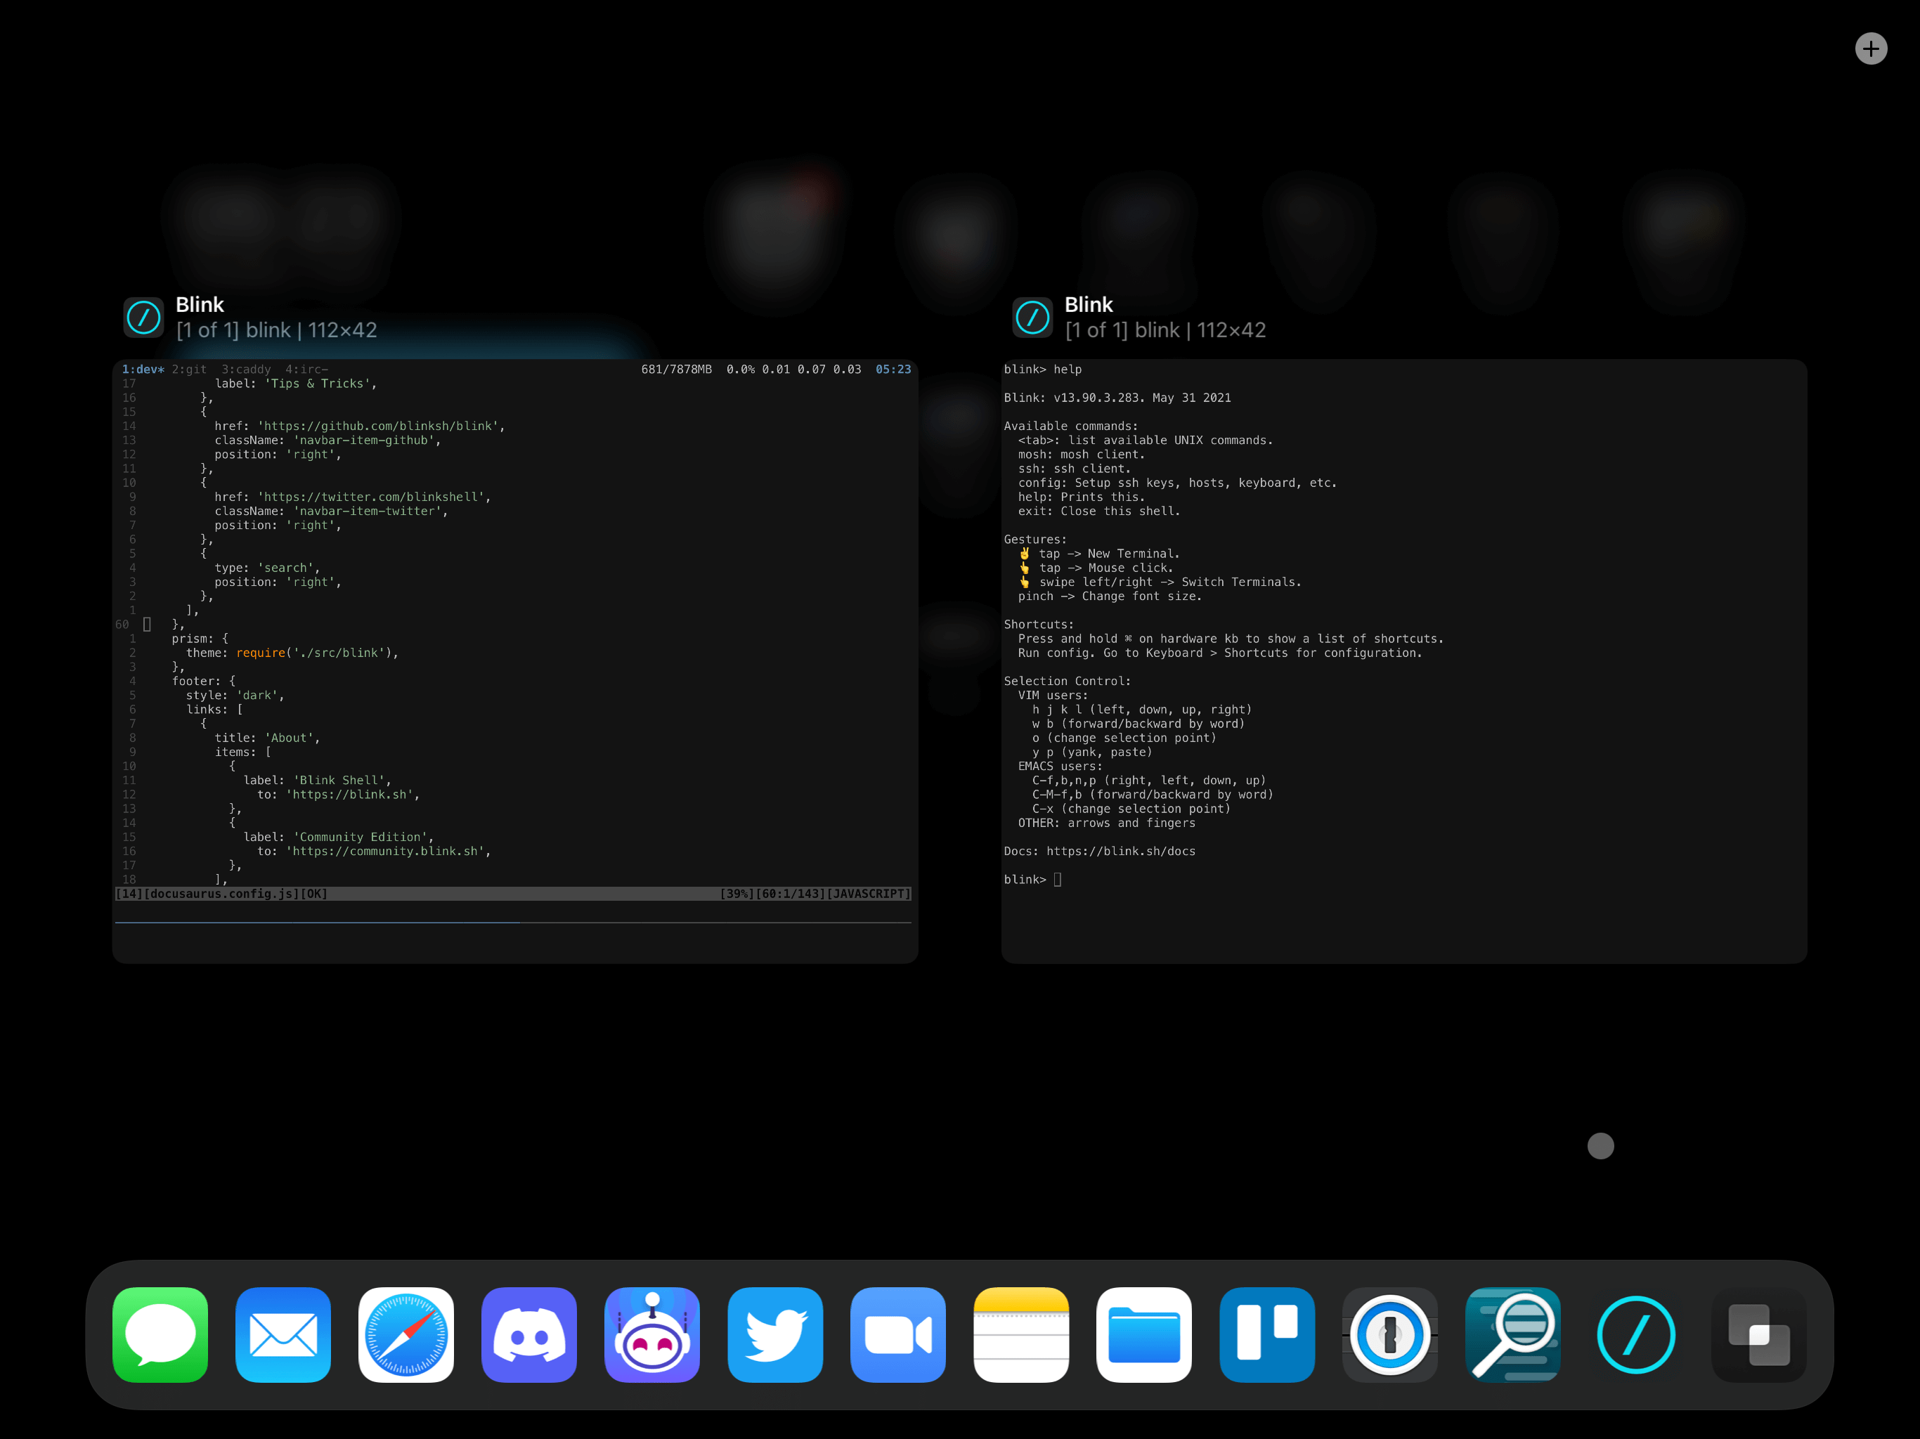
Task: Click the 'Available commands:' heading
Action: 1071,426
